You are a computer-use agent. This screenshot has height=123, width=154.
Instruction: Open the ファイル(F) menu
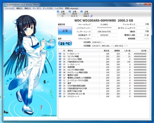click(x=10, y=9)
